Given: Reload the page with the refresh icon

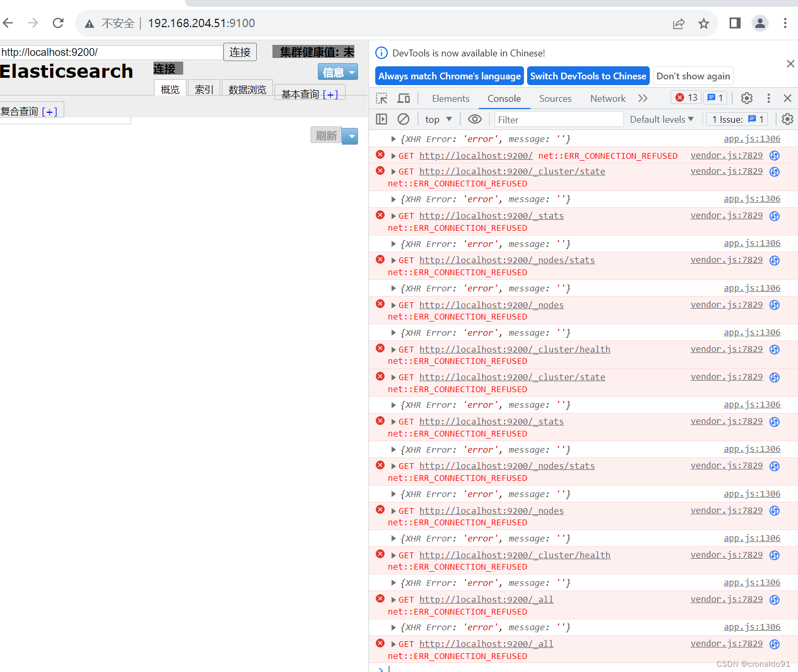Looking at the screenshot, I should click(58, 23).
